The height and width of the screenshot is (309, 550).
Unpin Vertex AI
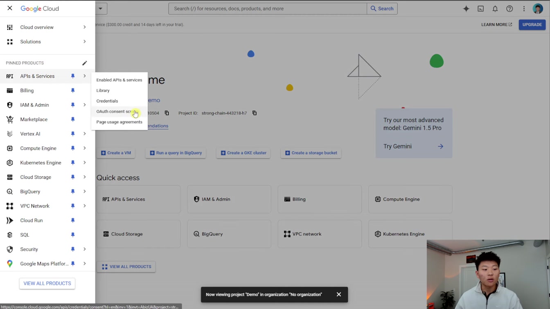point(73,134)
